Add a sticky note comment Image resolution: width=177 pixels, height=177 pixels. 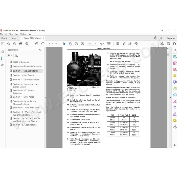118,44
